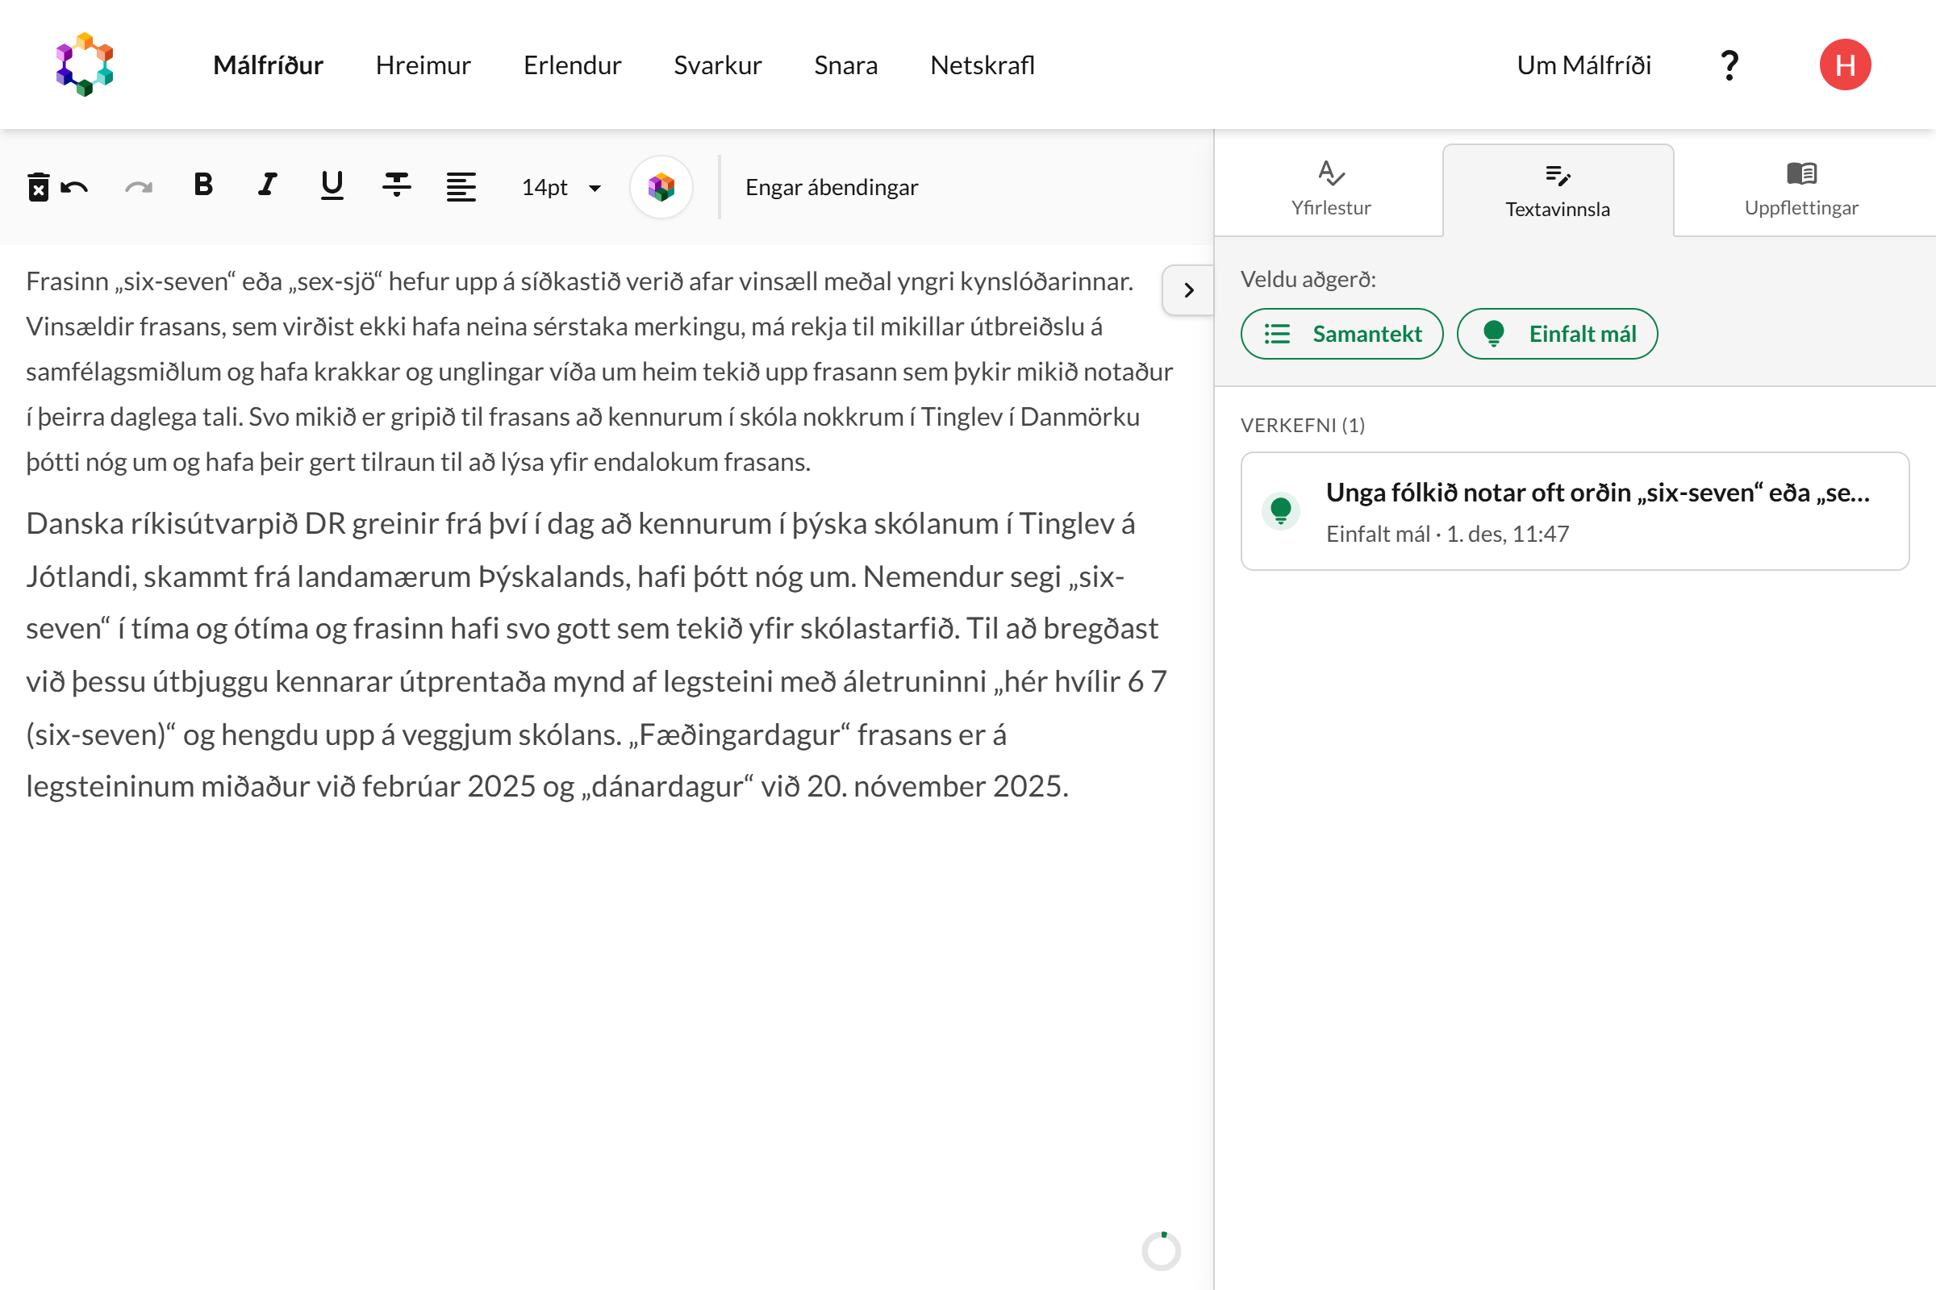This screenshot has height=1290, width=1936.
Task: Toggle bold formatting
Action: point(203,186)
